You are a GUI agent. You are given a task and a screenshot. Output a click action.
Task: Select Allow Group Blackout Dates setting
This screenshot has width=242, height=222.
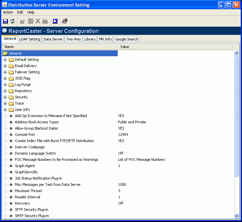click(x=36, y=128)
